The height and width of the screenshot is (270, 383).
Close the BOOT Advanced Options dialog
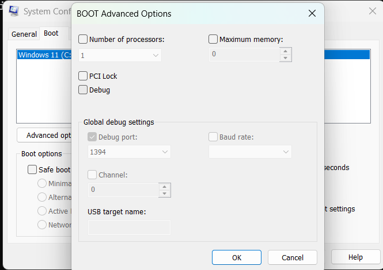tap(312, 13)
